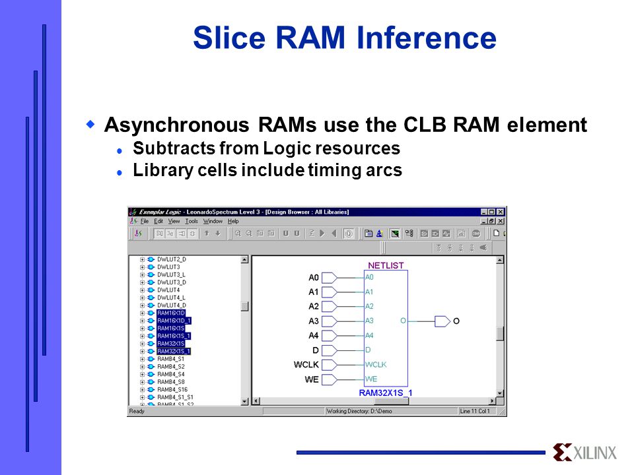634x475 pixels.
Task: Click the zoom out magnifier icon
Action: click(249, 234)
